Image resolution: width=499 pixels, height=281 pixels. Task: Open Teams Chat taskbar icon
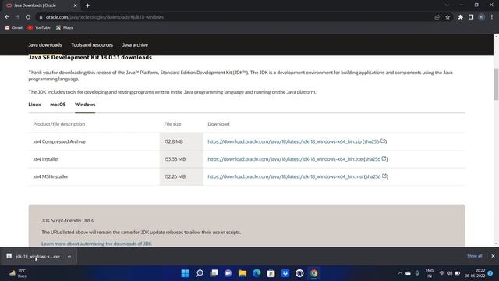pyautogui.click(x=228, y=273)
